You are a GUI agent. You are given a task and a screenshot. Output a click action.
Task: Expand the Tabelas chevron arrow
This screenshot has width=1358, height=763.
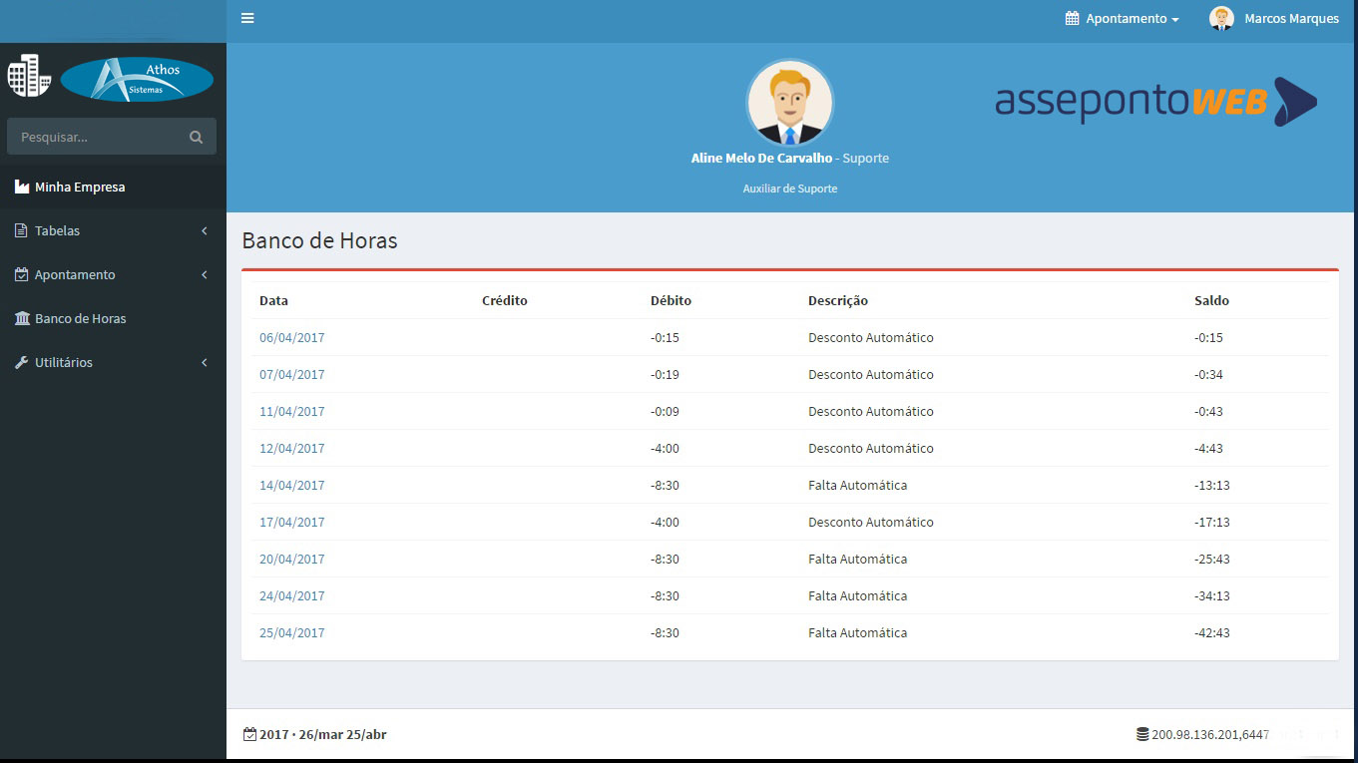point(205,230)
